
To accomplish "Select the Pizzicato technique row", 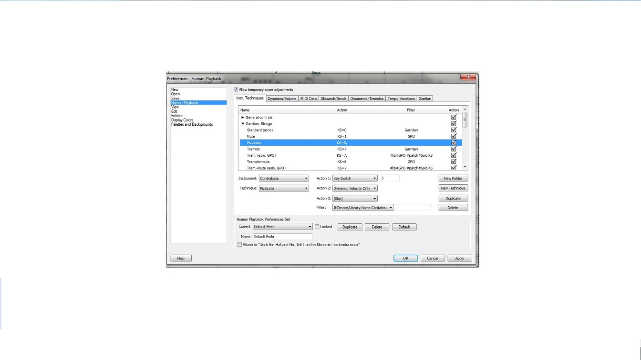I will tap(350, 142).
